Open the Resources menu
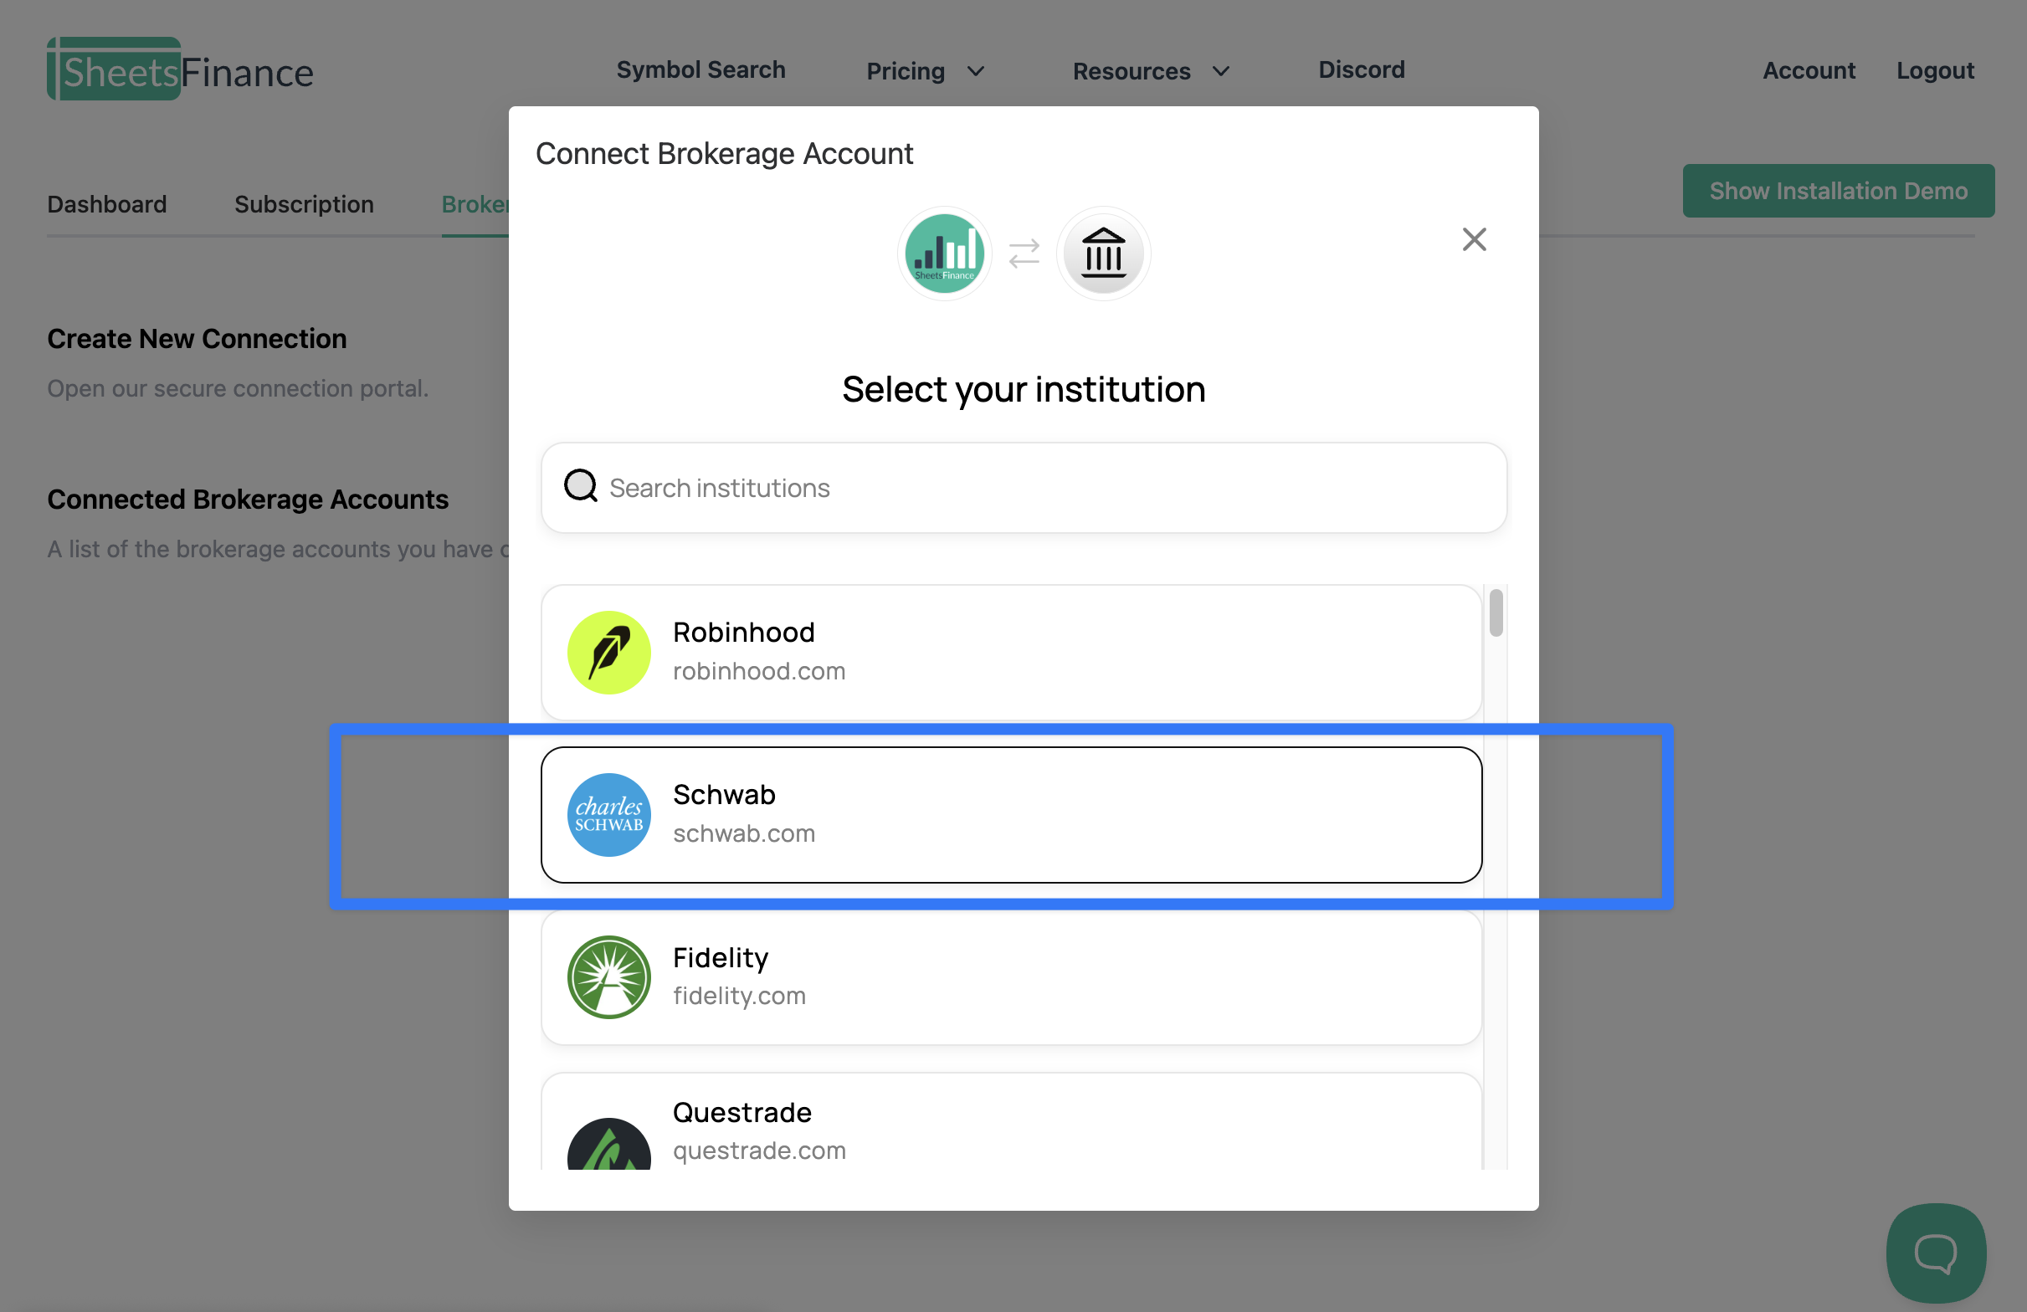 point(1130,71)
